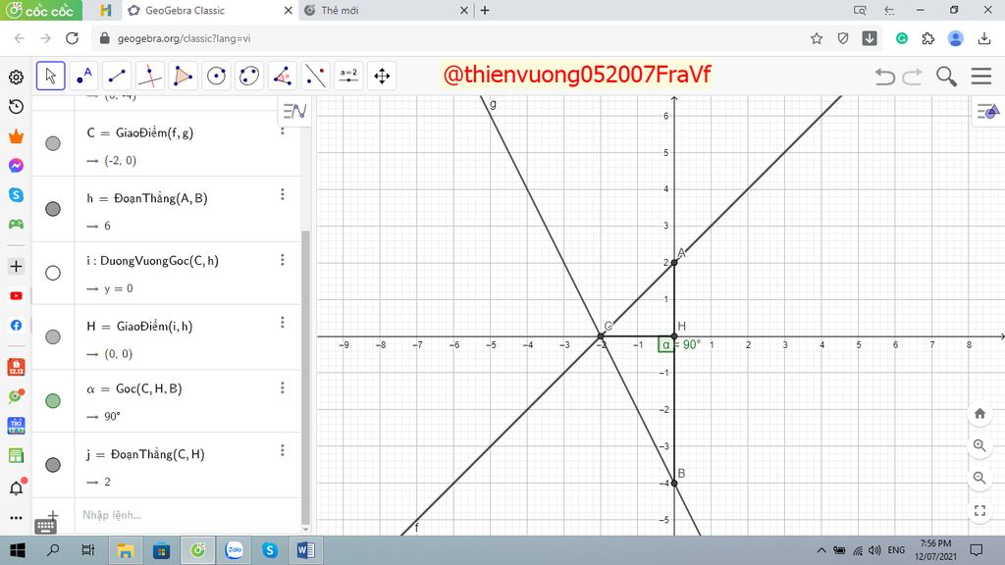
Task: Enter fullscreen for graphics view
Action: click(979, 510)
